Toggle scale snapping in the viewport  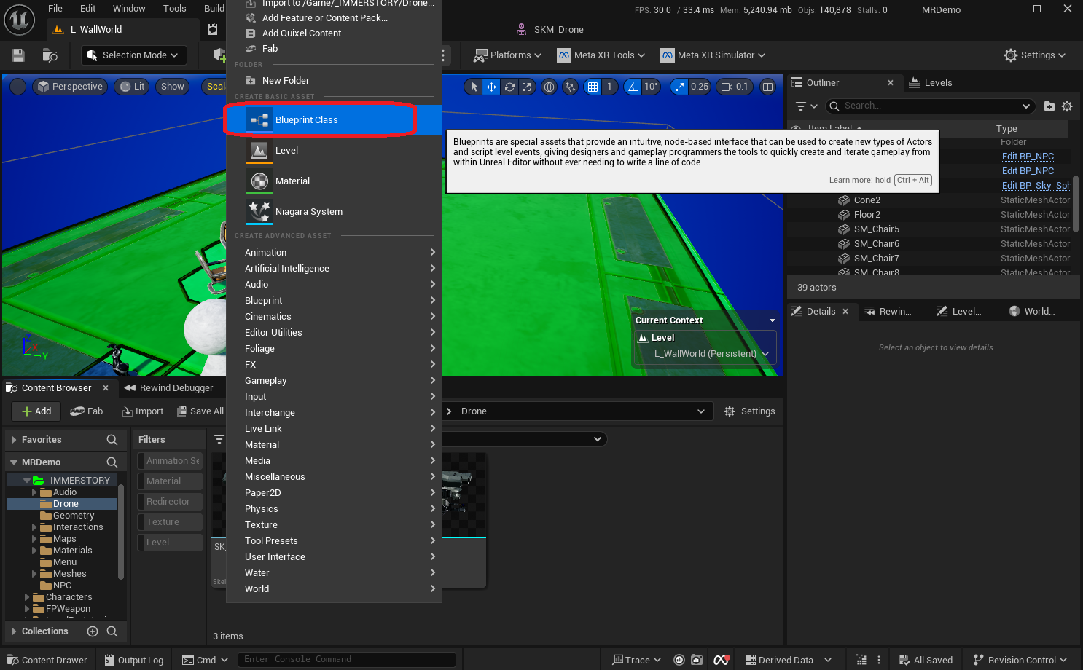(679, 87)
